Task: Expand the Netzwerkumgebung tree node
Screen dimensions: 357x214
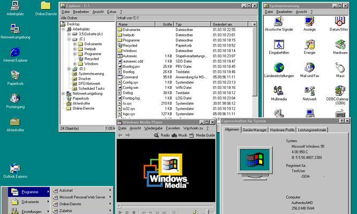Action: click(63, 94)
